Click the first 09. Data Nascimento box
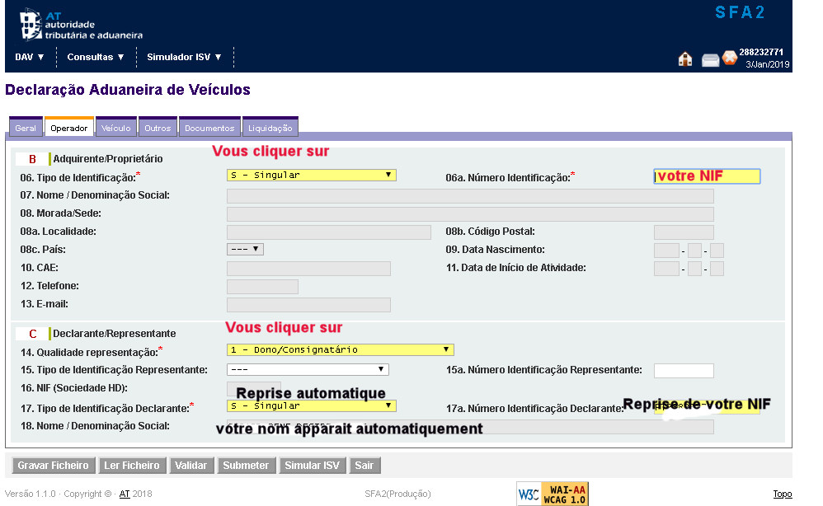 coord(666,251)
